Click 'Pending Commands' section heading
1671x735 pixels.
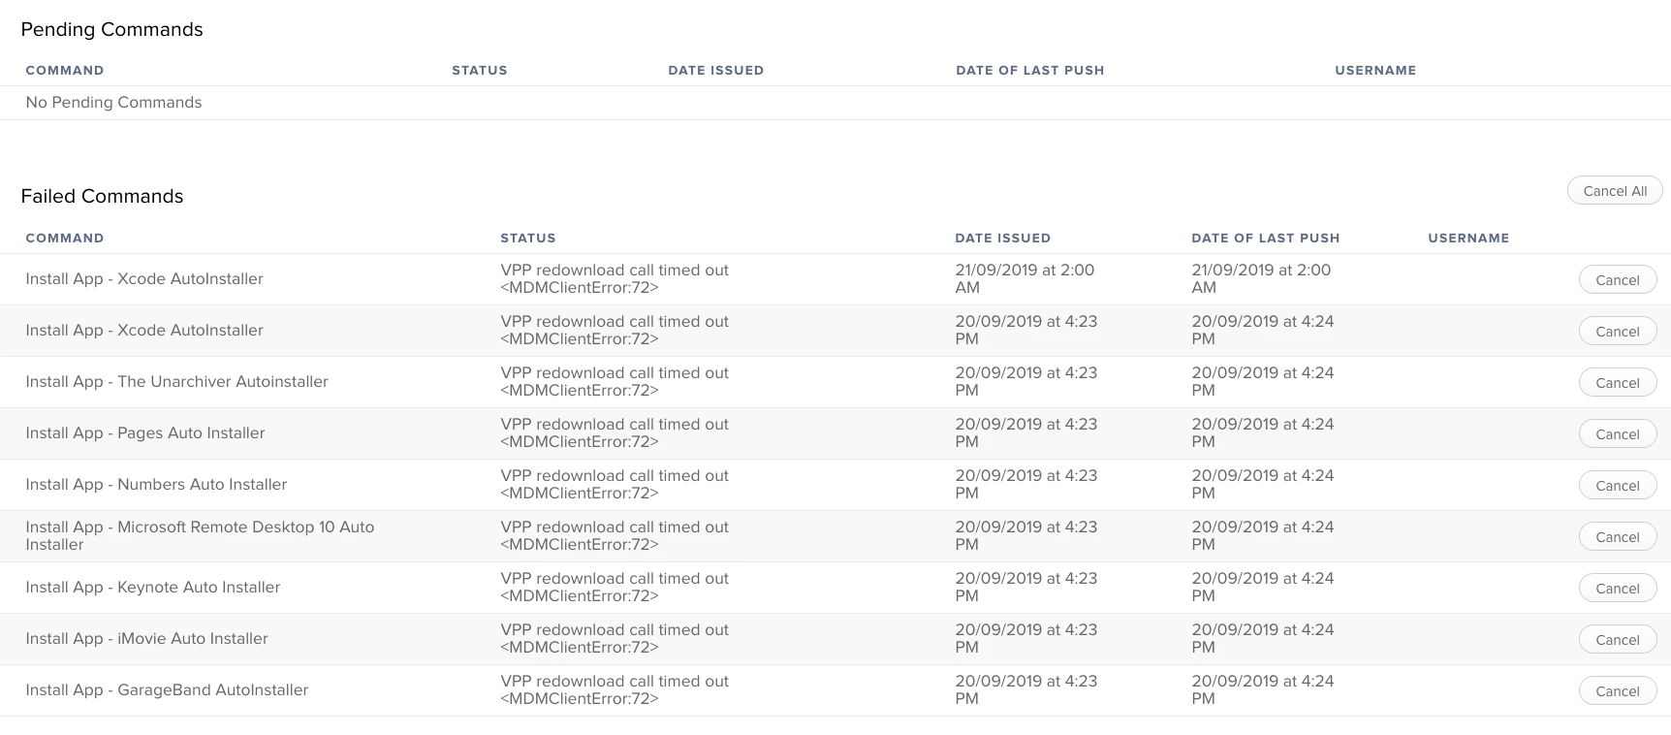pyautogui.click(x=111, y=30)
